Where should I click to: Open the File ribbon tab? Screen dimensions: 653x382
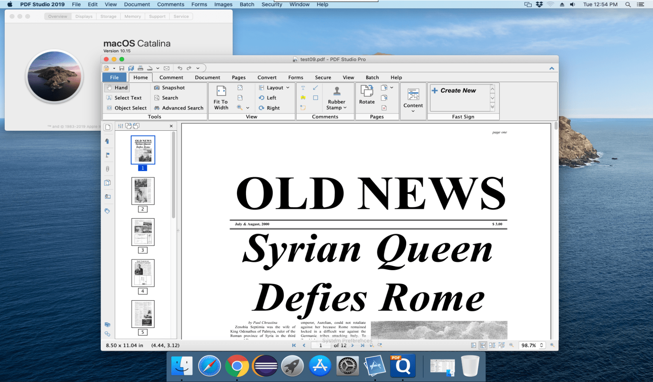click(x=114, y=77)
